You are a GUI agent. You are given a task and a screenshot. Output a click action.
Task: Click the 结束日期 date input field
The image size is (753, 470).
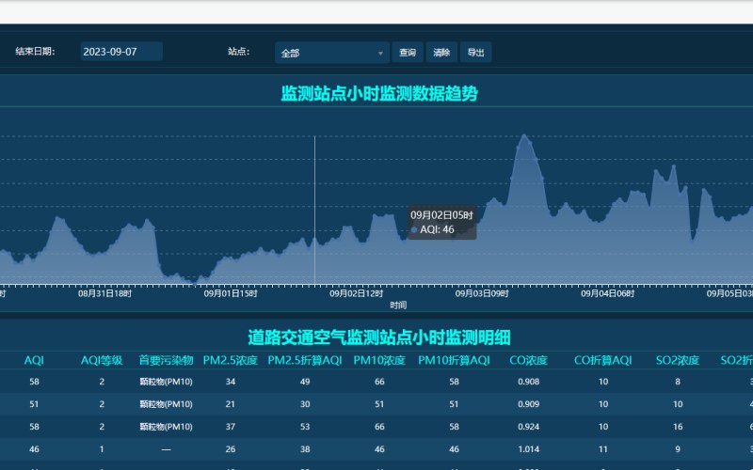click(121, 52)
